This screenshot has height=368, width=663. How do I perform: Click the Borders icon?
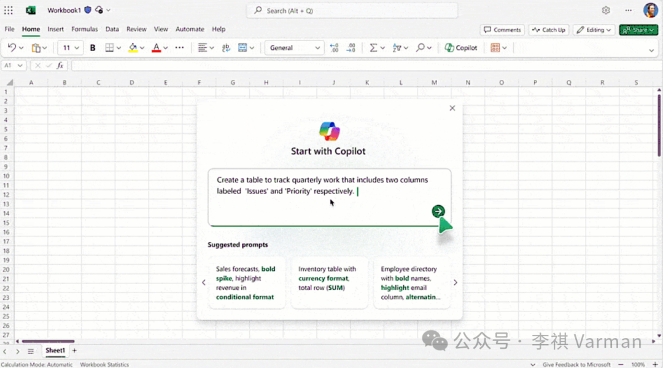click(x=109, y=48)
